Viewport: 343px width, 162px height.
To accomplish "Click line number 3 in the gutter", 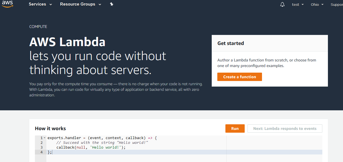I will coord(41,147).
